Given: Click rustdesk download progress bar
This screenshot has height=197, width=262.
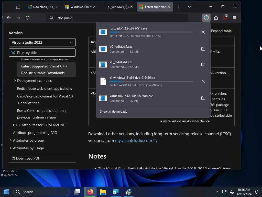Looking at the screenshot, I should click(151, 32).
